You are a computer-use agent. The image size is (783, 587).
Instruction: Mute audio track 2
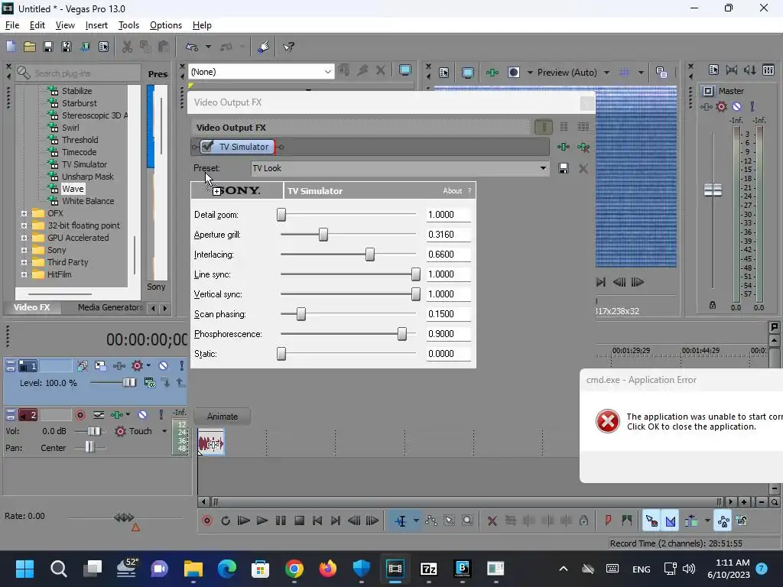click(x=142, y=415)
